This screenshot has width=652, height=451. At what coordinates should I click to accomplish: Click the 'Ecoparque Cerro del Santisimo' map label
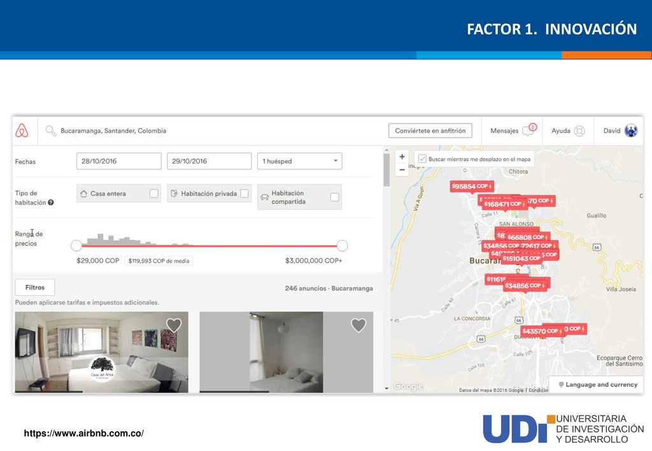(620, 361)
